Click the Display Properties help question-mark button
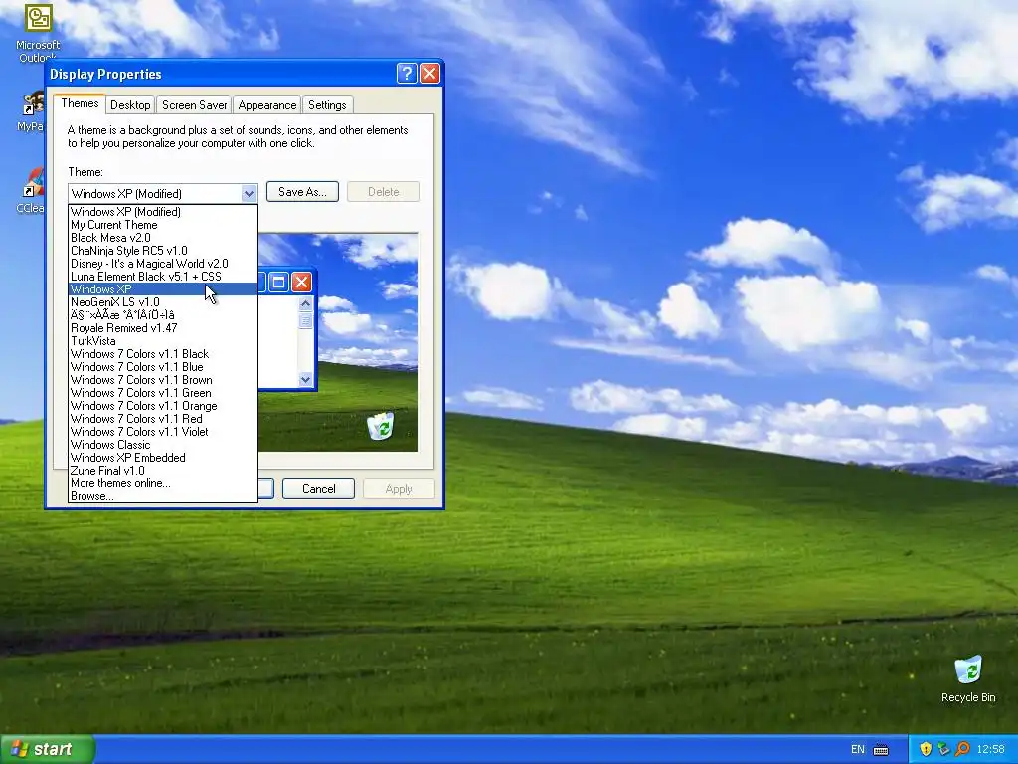This screenshot has height=764, width=1018. pyautogui.click(x=407, y=74)
